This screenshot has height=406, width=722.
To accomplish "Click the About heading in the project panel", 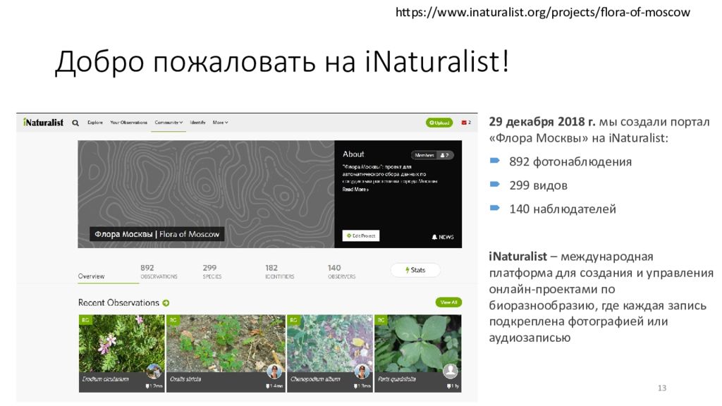I will pos(353,154).
